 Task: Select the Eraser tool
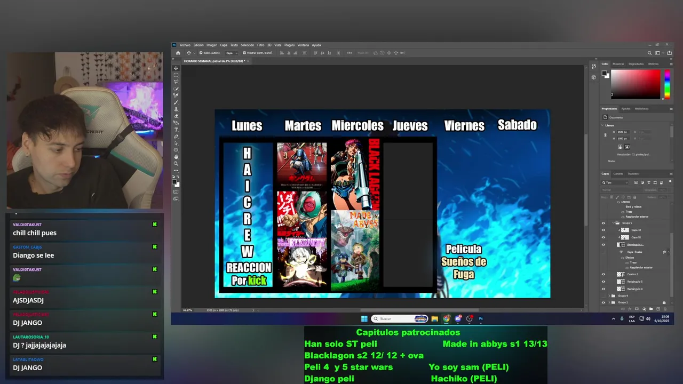click(176, 116)
